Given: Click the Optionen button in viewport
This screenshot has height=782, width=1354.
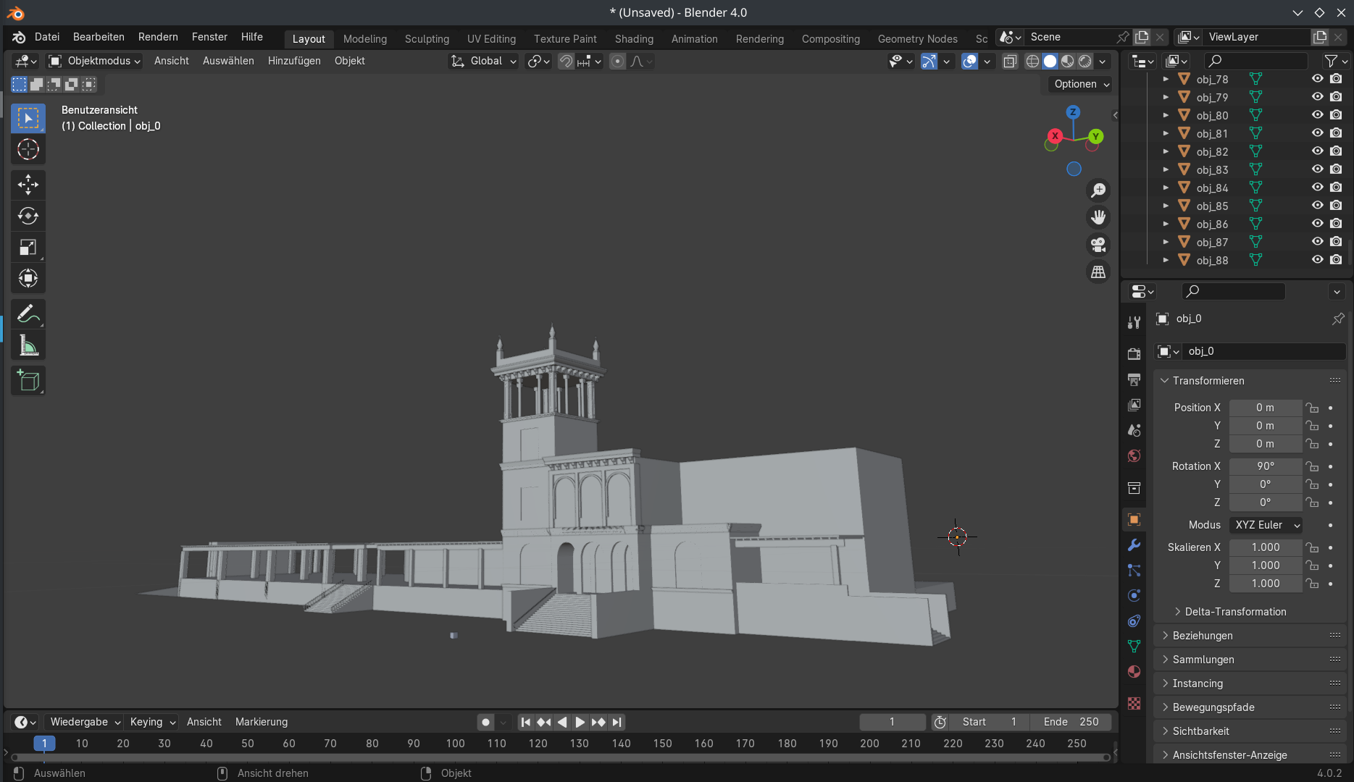Looking at the screenshot, I should pyautogui.click(x=1080, y=84).
